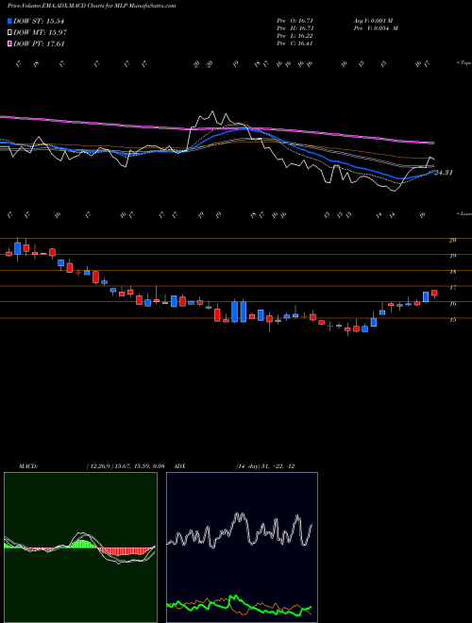Click the ADX '(14 day) 31, -22, -12' text
Screen dimensions: 472x623
click(x=265, y=466)
